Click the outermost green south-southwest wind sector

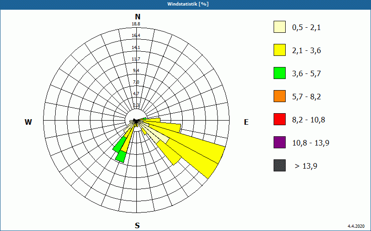tap(121, 156)
